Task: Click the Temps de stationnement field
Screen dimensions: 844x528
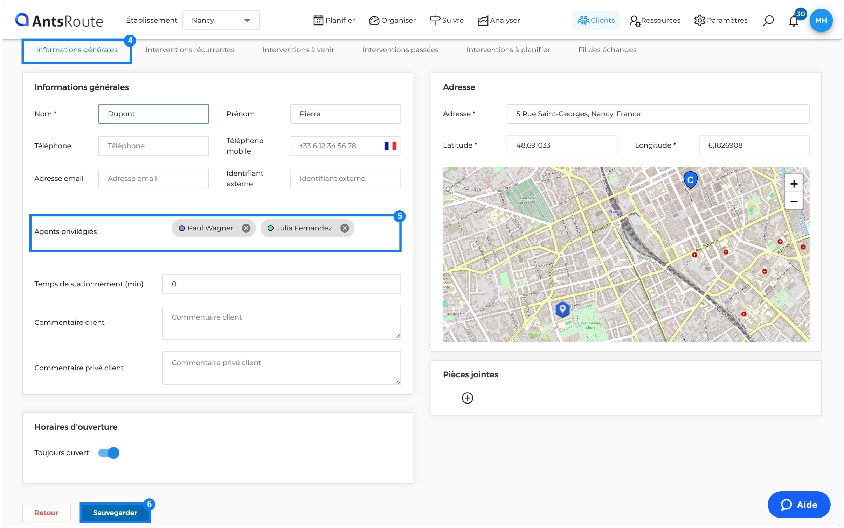Action: pos(282,284)
